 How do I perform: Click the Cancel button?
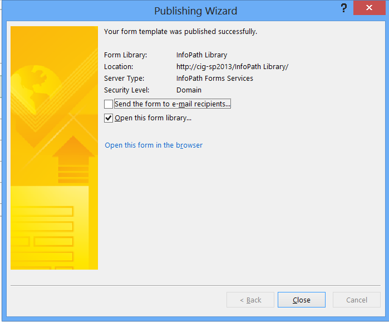[x=357, y=300]
